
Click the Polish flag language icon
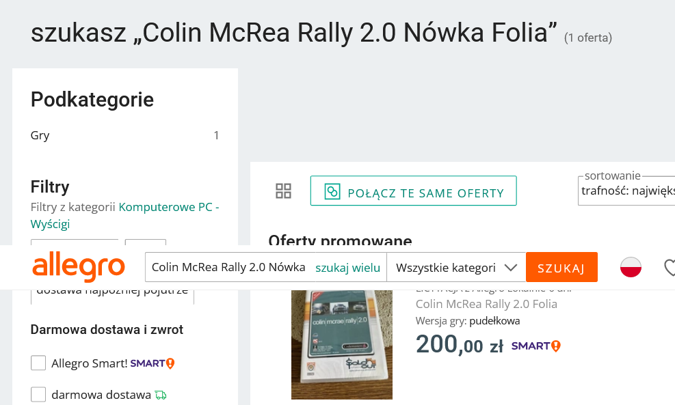[631, 267]
